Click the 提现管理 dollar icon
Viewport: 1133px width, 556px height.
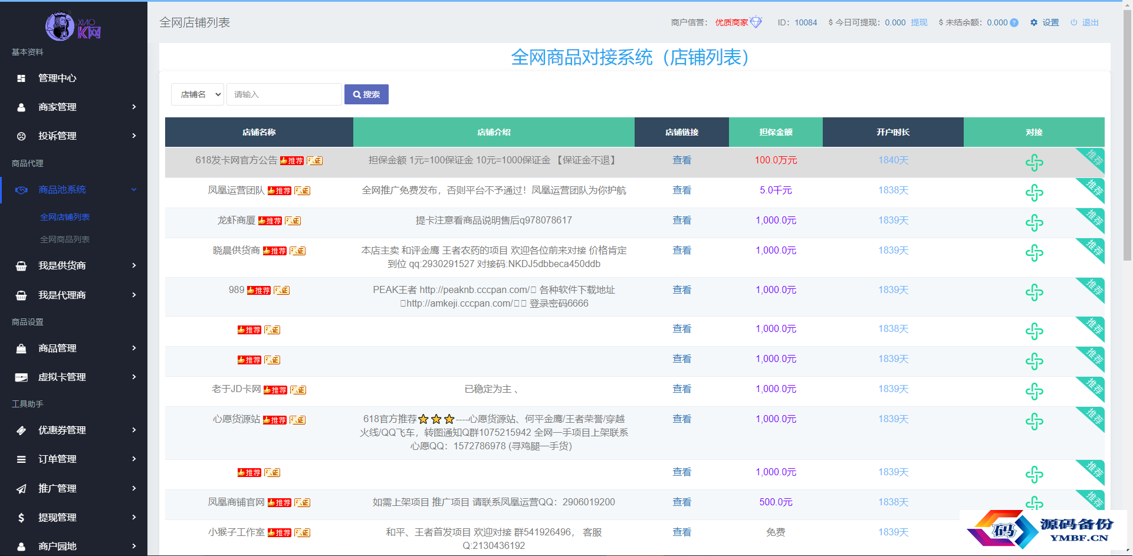[x=21, y=518]
